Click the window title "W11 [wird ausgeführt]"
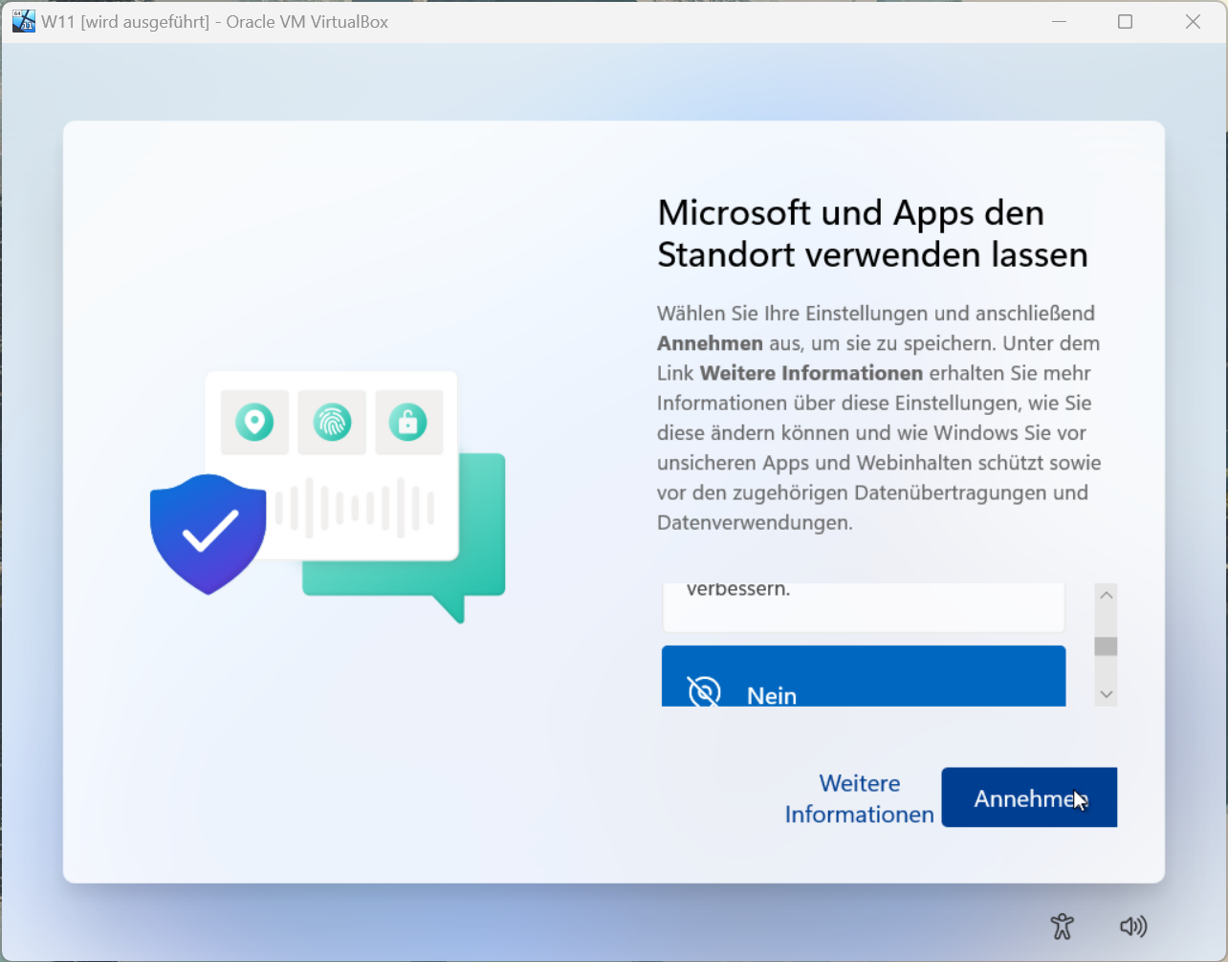The height and width of the screenshot is (962, 1228). [x=125, y=21]
